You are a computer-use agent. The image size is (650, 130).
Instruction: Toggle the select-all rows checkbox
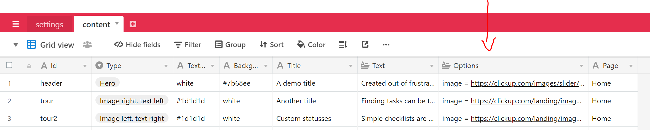[x=9, y=65]
